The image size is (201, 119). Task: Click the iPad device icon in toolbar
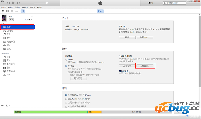(x=23, y=11)
